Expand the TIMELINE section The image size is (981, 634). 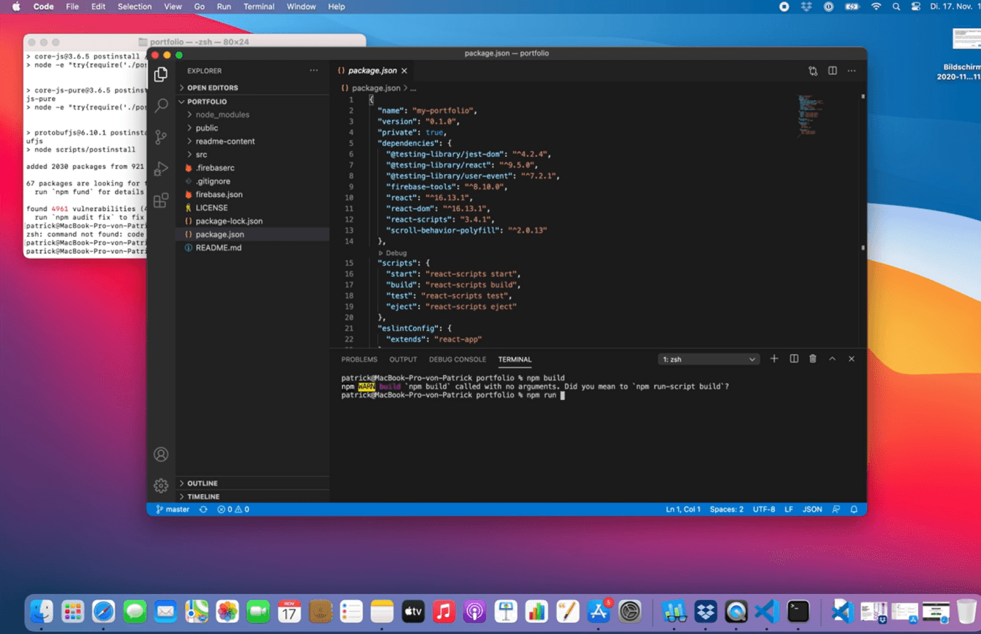point(203,497)
